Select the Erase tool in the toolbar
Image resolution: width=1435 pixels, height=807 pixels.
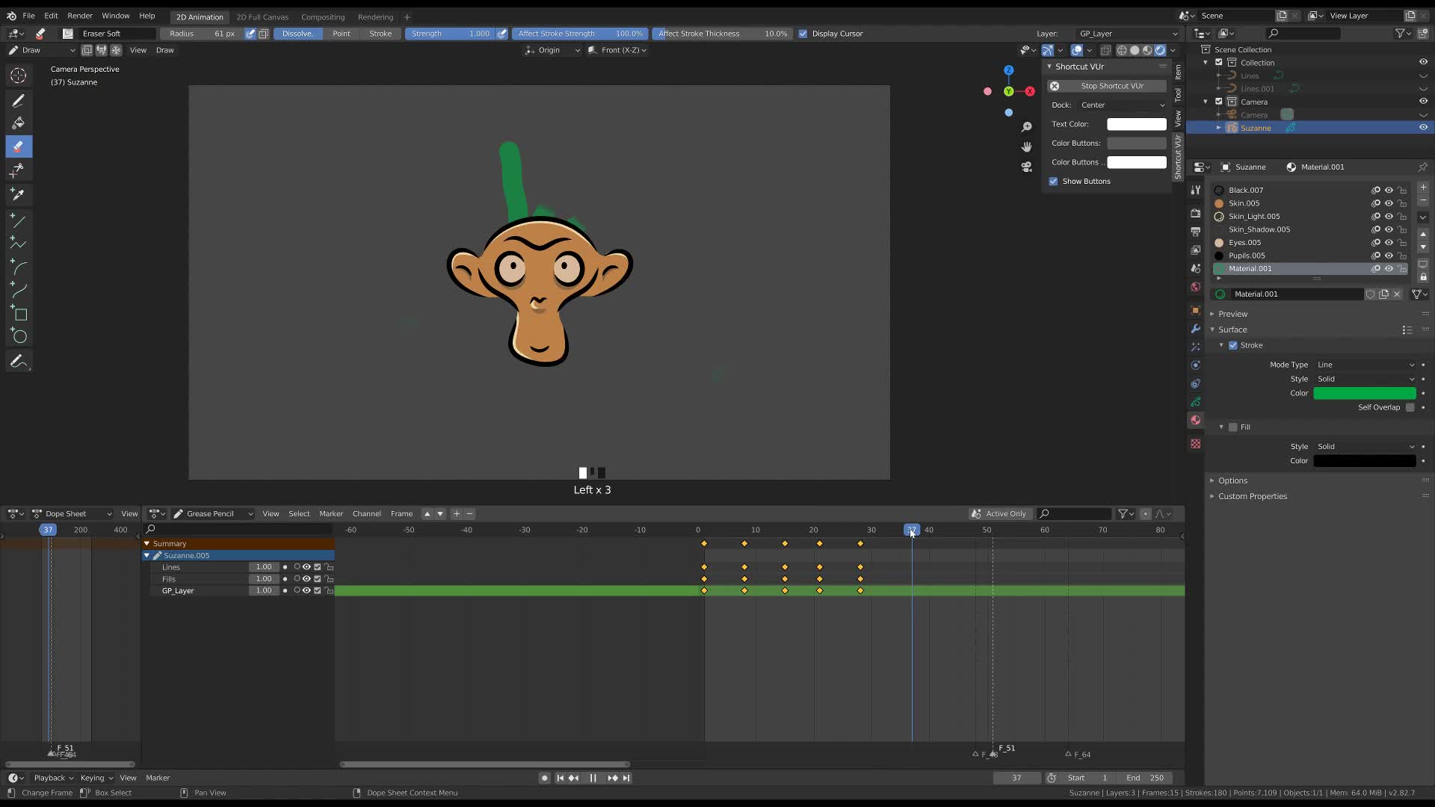coord(19,146)
